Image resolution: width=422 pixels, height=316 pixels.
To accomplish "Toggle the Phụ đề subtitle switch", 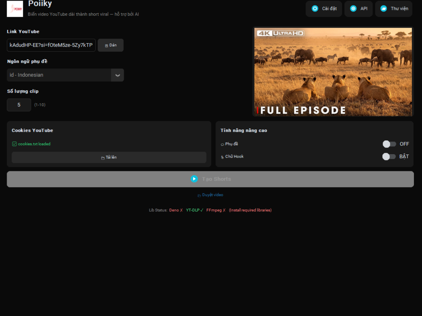I will 389,144.
